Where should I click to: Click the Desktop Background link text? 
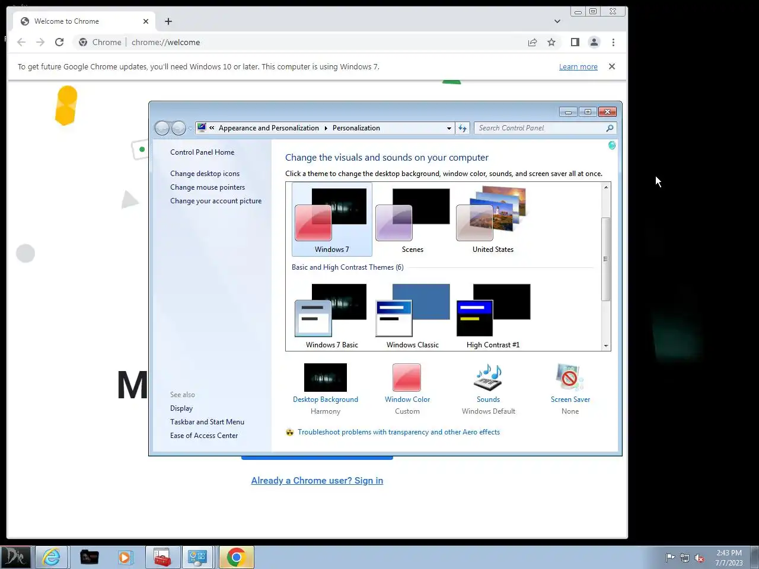point(326,399)
